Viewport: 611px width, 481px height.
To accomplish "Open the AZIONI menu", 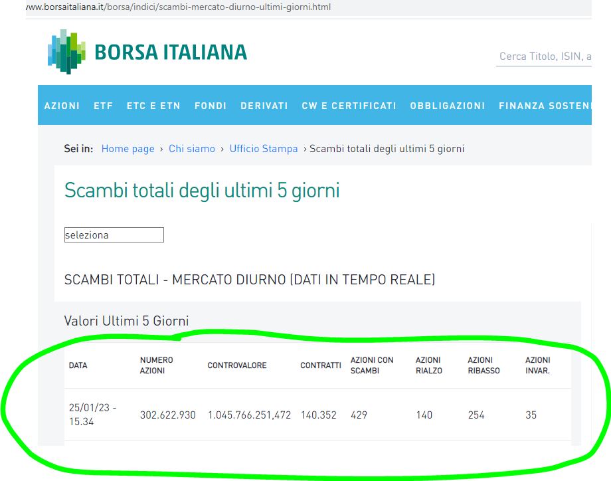I will [x=62, y=106].
